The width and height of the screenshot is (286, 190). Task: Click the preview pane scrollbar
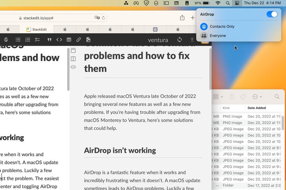coord(210,69)
